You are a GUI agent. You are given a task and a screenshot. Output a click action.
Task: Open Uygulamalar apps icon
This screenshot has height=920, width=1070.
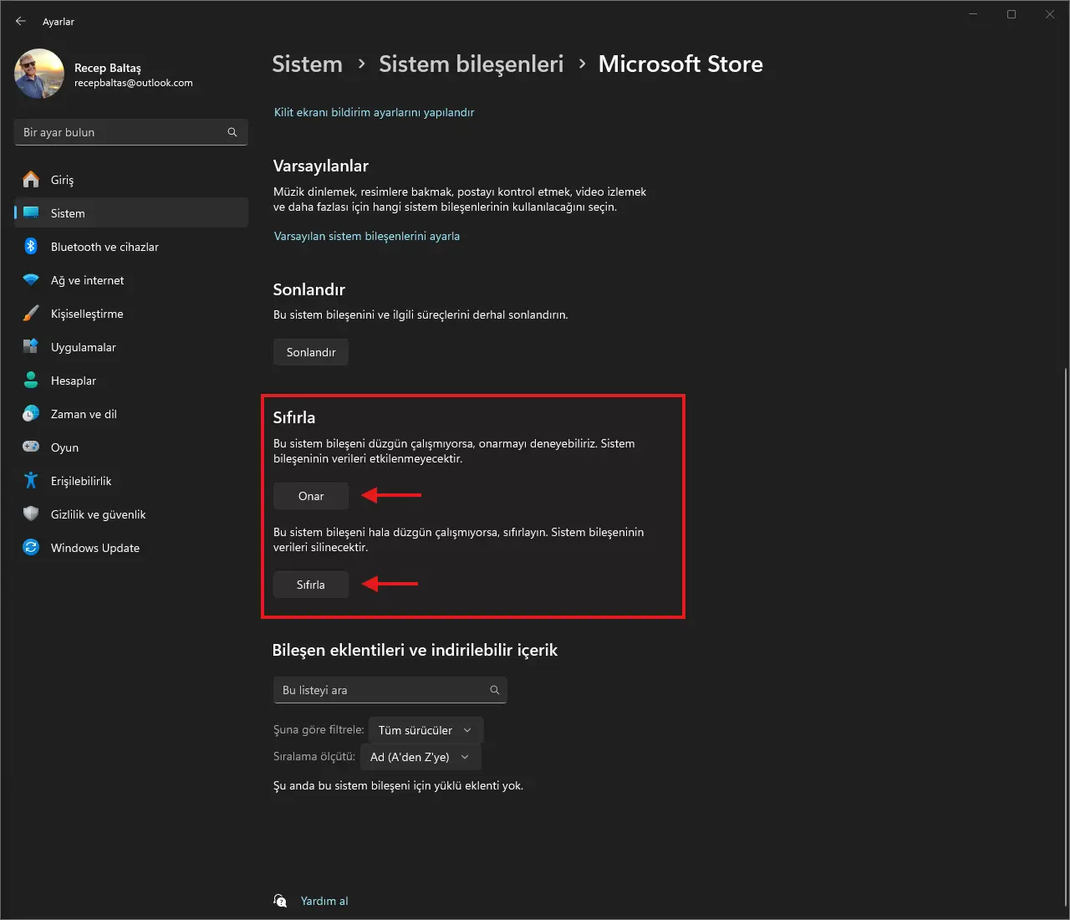tap(31, 346)
